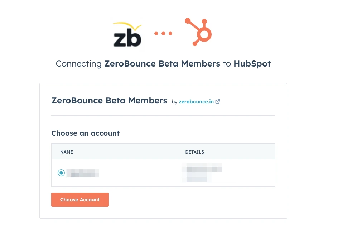Image resolution: width=348 pixels, height=248 pixels.
Task: Click the external-link arrow beside zerobounce.in
Action: point(218,102)
